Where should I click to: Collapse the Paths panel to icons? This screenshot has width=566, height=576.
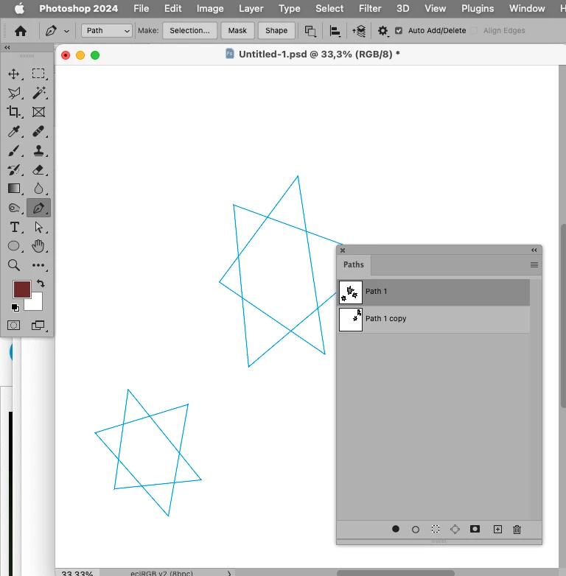[534, 250]
